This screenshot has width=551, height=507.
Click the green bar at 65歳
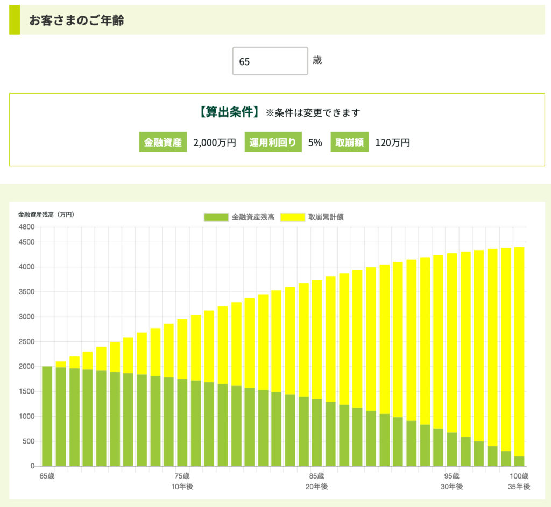click(47, 416)
